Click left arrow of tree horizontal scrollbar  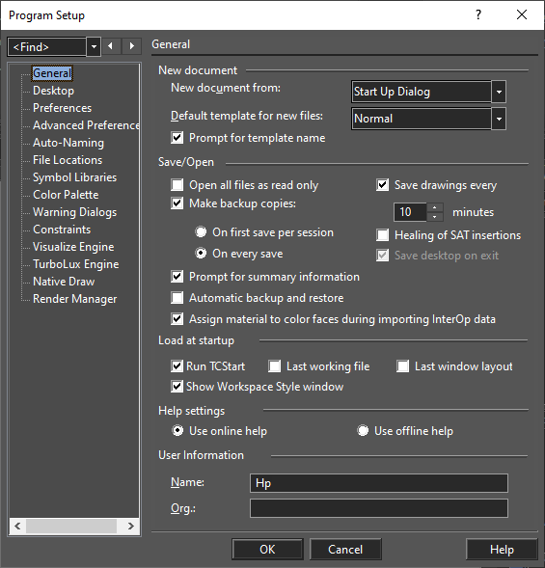point(17,526)
